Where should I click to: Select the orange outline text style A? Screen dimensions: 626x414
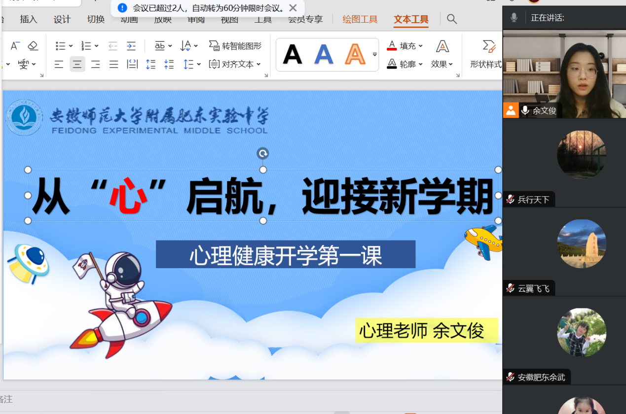[355, 54]
